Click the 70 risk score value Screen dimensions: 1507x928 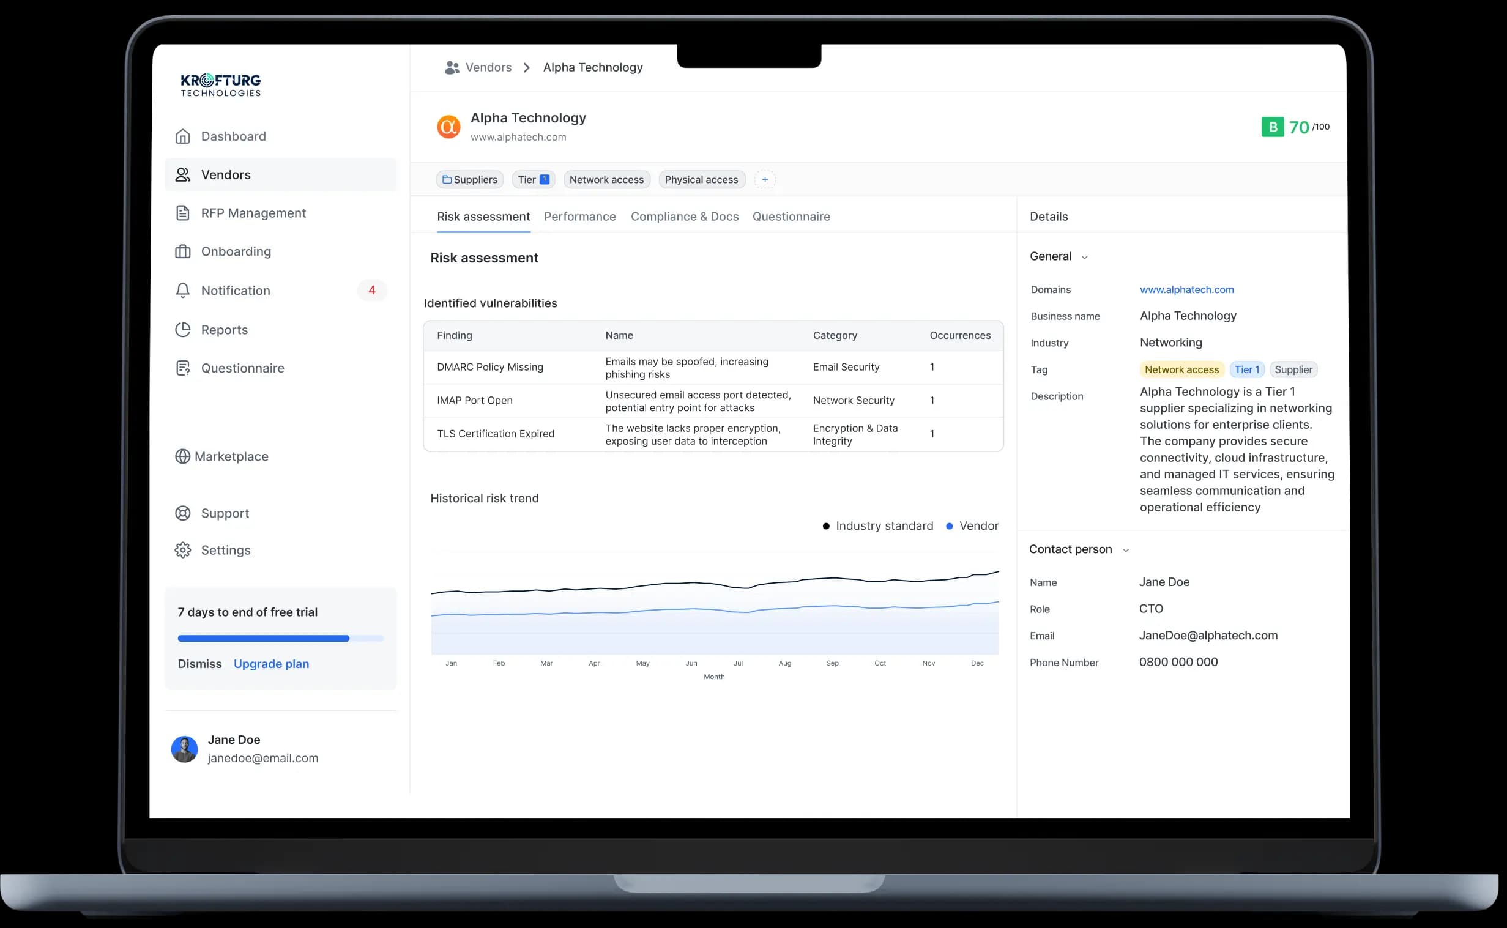[x=1299, y=127]
